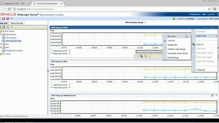Open Help link in header
The height and width of the screenshot is (123, 219).
(204, 14)
